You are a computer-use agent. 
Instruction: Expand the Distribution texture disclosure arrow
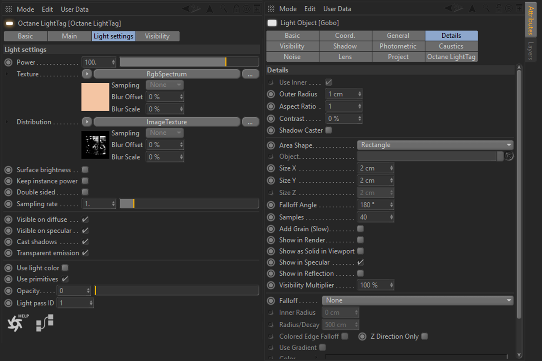(x=7, y=122)
